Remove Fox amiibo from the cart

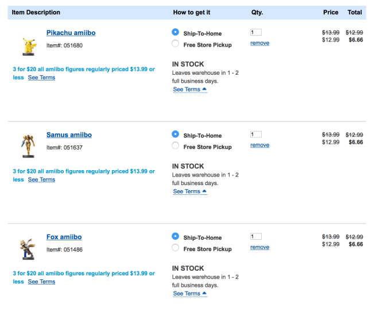259,247
